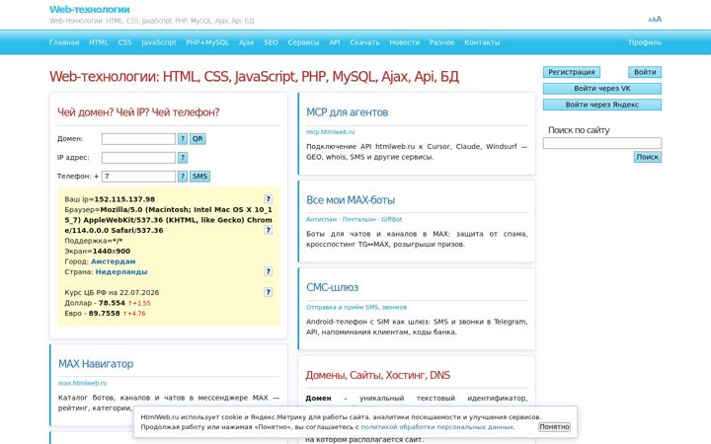Open the max.htmlweb.ru link
This screenshot has height=444, width=711.
83,383
